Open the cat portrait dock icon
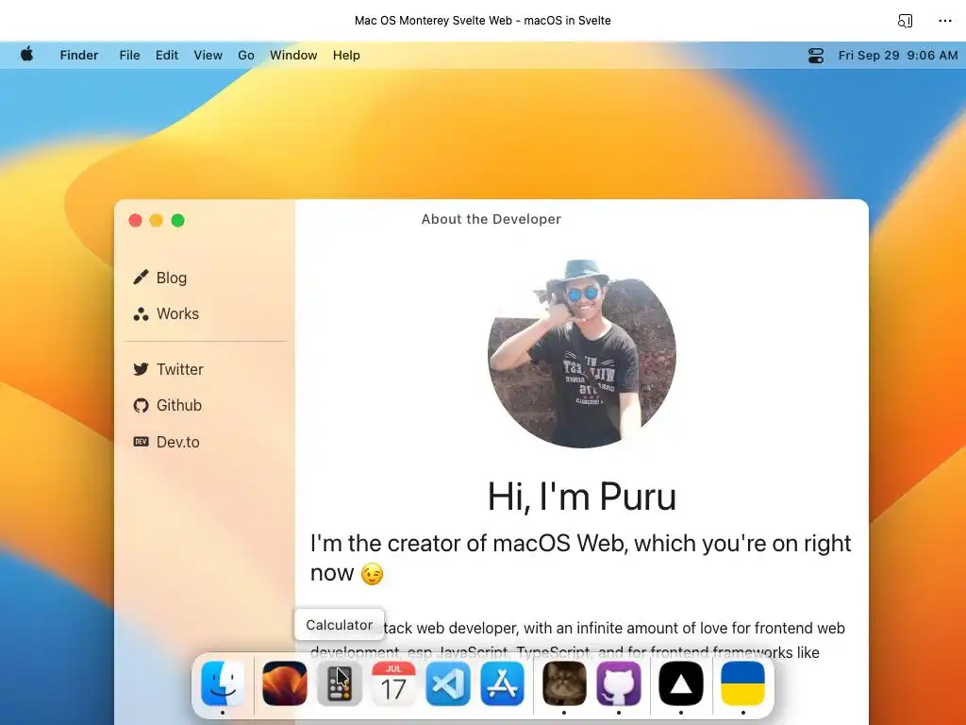Screen dimensions: 966x725 tap(564, 683)
